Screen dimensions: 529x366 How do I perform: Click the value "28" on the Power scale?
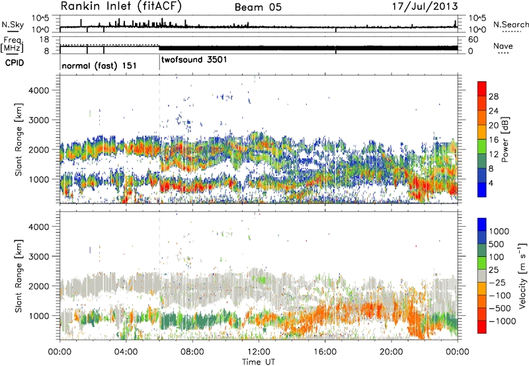493,96
